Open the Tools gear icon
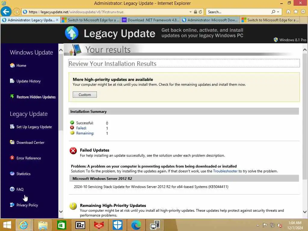The height and width of the screenshot is (231, 308). pyautogui.click(x=303, y=12)
